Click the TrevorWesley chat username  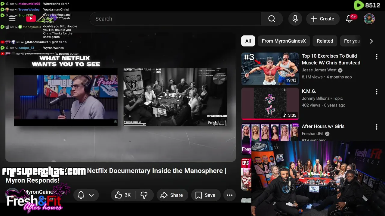tap(29, 10)
